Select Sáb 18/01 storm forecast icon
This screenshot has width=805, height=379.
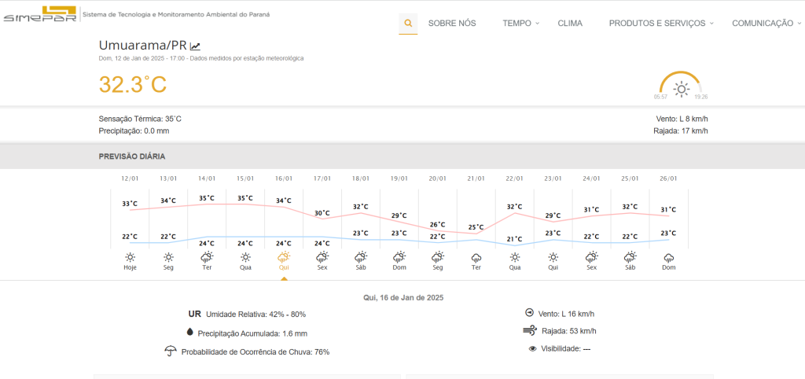[x=361, y=257]
